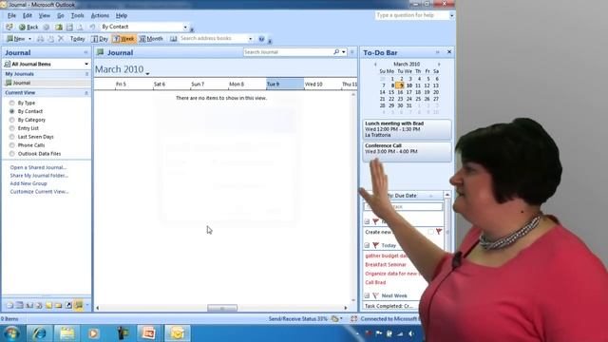The width and height of the screenshot is (608, 342).
Task: Click the Back navigation button
Action: [28, 28]
